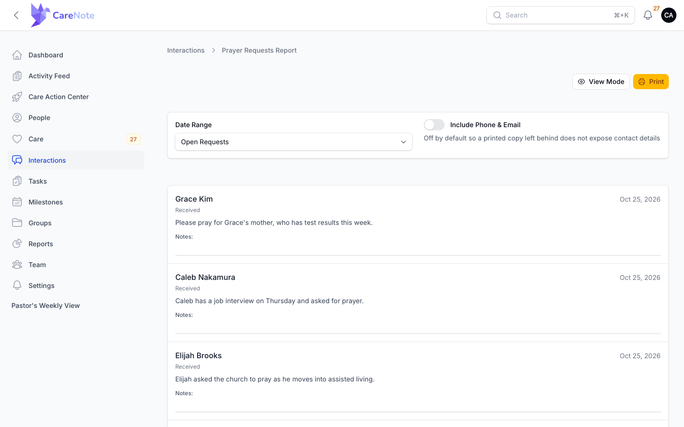Click the Tasks checklist icon

[17, 181]
